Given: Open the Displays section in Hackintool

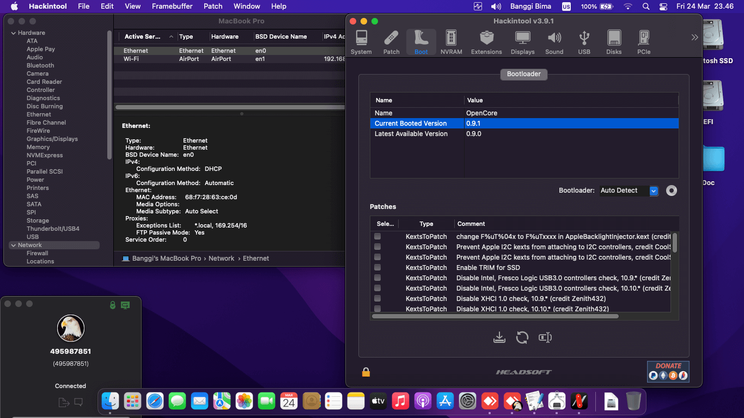Looking at the screenshot, I should click(x=523, y=42).
